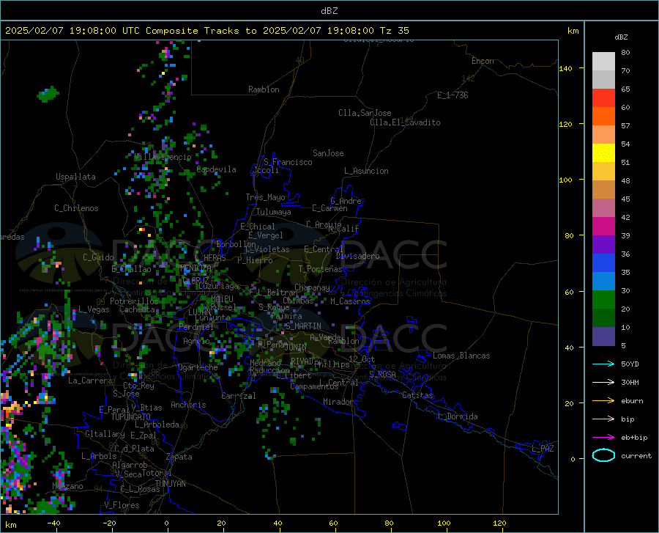The height and width of the screenshot is (533, 659).
Task: Click the 'Clla.El_Cavadito' map label
Action: pos(405,122)
